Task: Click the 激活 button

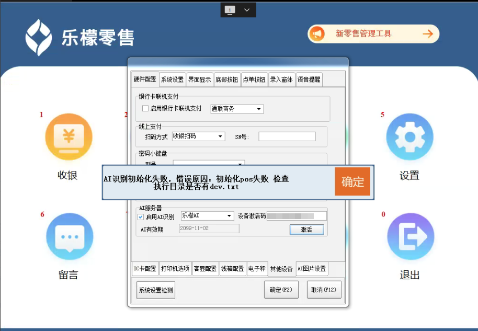Action: [306, 230]
